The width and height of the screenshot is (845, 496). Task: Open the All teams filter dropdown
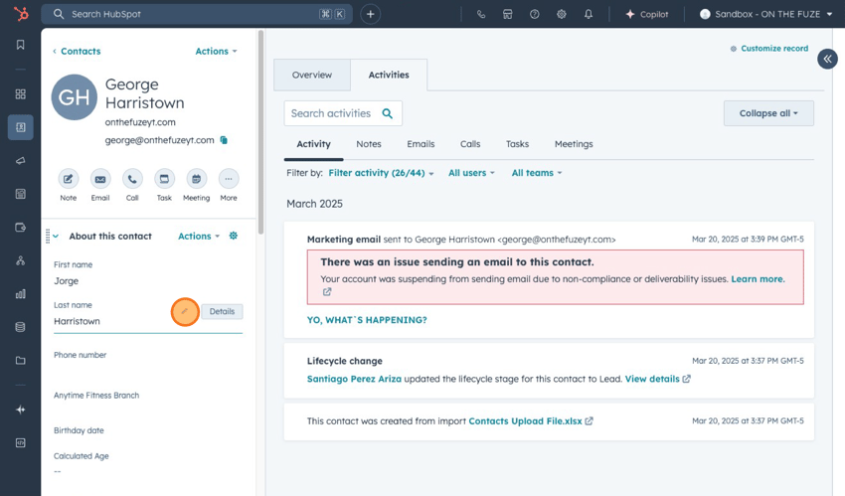tap(537, 173)
